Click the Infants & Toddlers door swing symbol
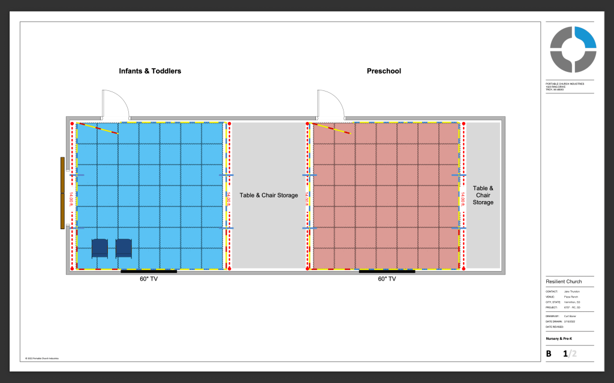 [x=116, y=104]
